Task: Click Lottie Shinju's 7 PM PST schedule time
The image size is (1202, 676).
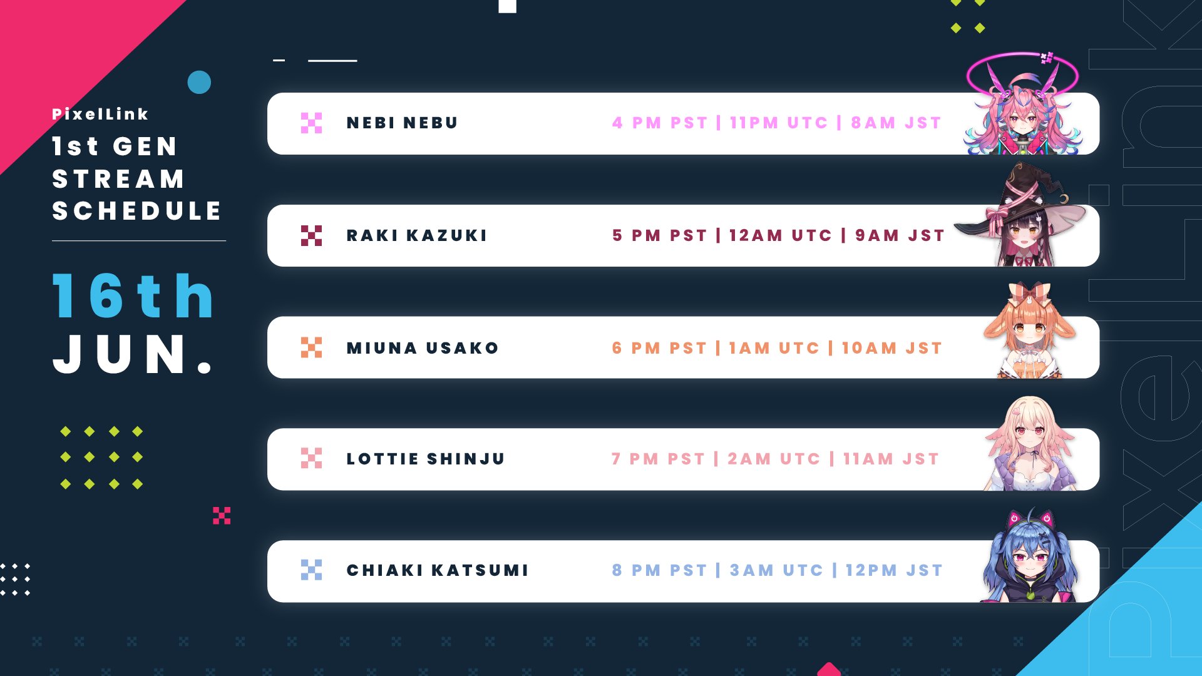Action: click(x=658, y=459)
